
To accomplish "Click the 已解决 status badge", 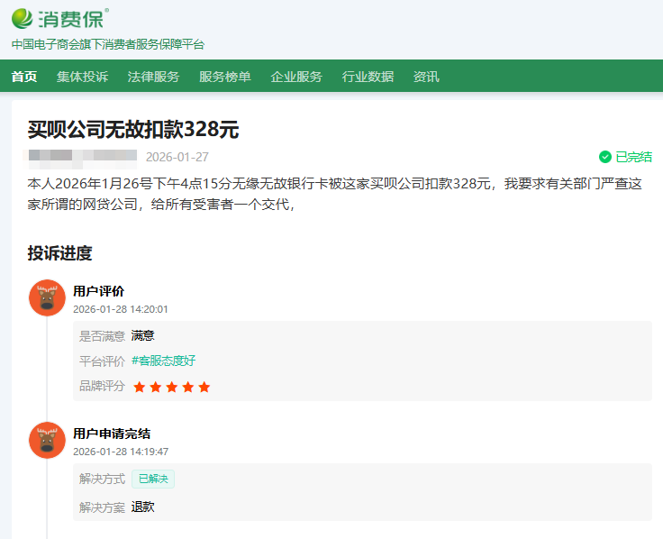I will click(153, 479).
